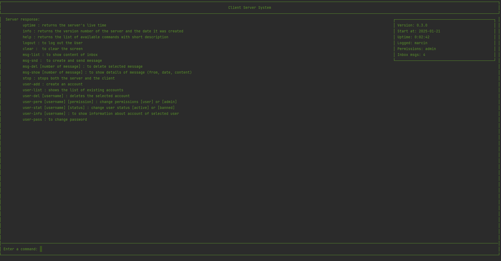The width and height of the screenshot is (501, 261).
Task: Click the help command description line
Action: [95, 37]
